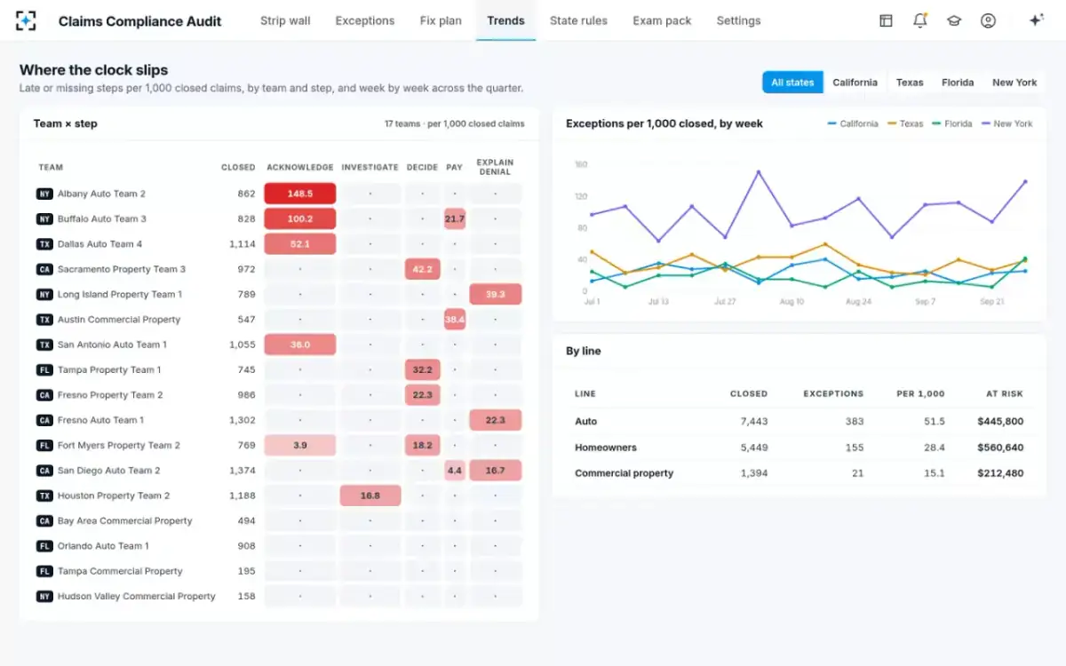Click the Austin Commercial Property team name
Image resolution: width=1066 pixels, height=666 pixels.
point(119,320)
